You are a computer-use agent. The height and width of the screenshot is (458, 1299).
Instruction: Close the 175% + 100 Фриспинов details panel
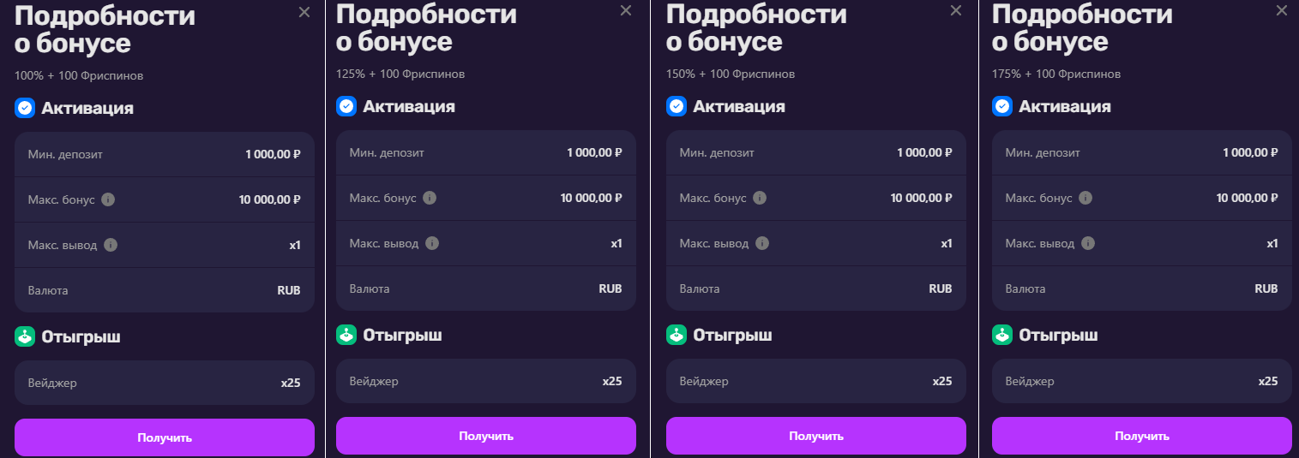pyautogui.click(x=1282, y=10)
